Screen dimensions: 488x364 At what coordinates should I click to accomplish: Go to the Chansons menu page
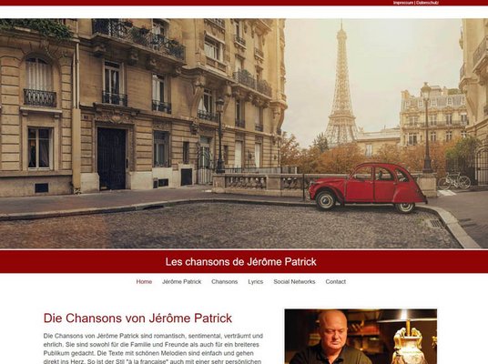[224, 281]
